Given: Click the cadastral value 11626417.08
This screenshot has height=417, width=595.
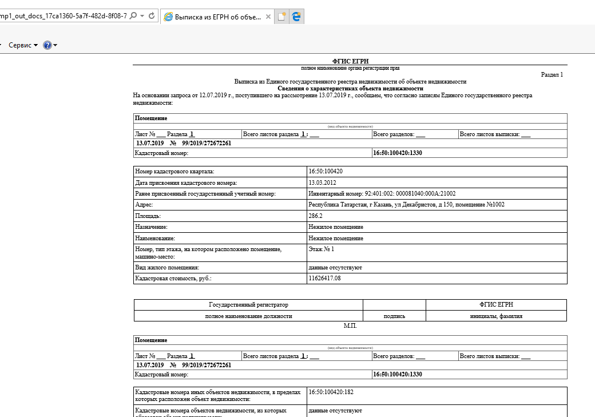Looking at the screenshot, I should (x=324, y=278).
